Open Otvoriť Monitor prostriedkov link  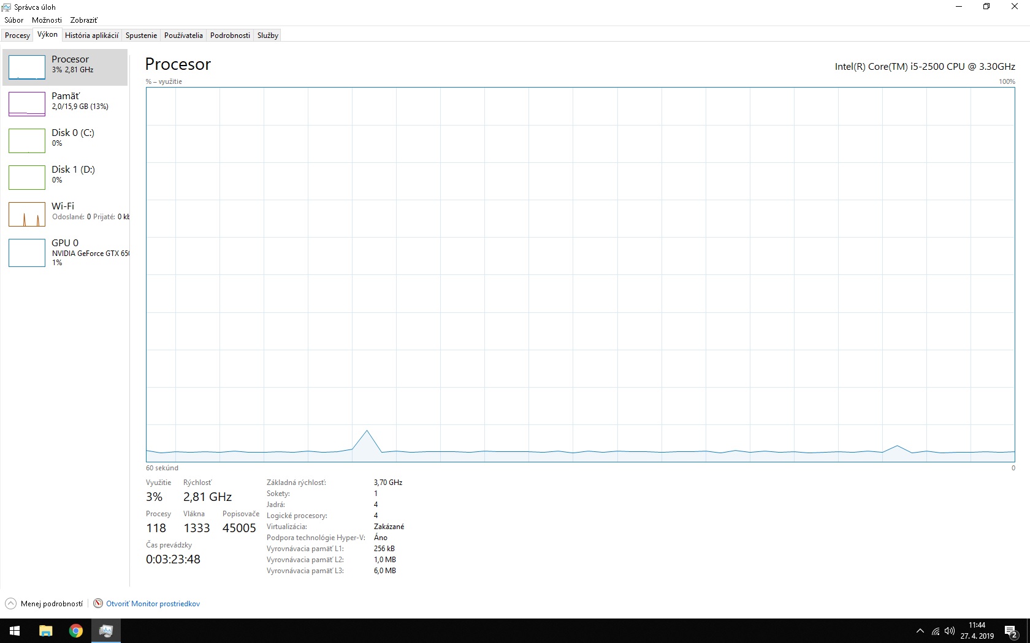pyautogui.click(x=153, y=604)
